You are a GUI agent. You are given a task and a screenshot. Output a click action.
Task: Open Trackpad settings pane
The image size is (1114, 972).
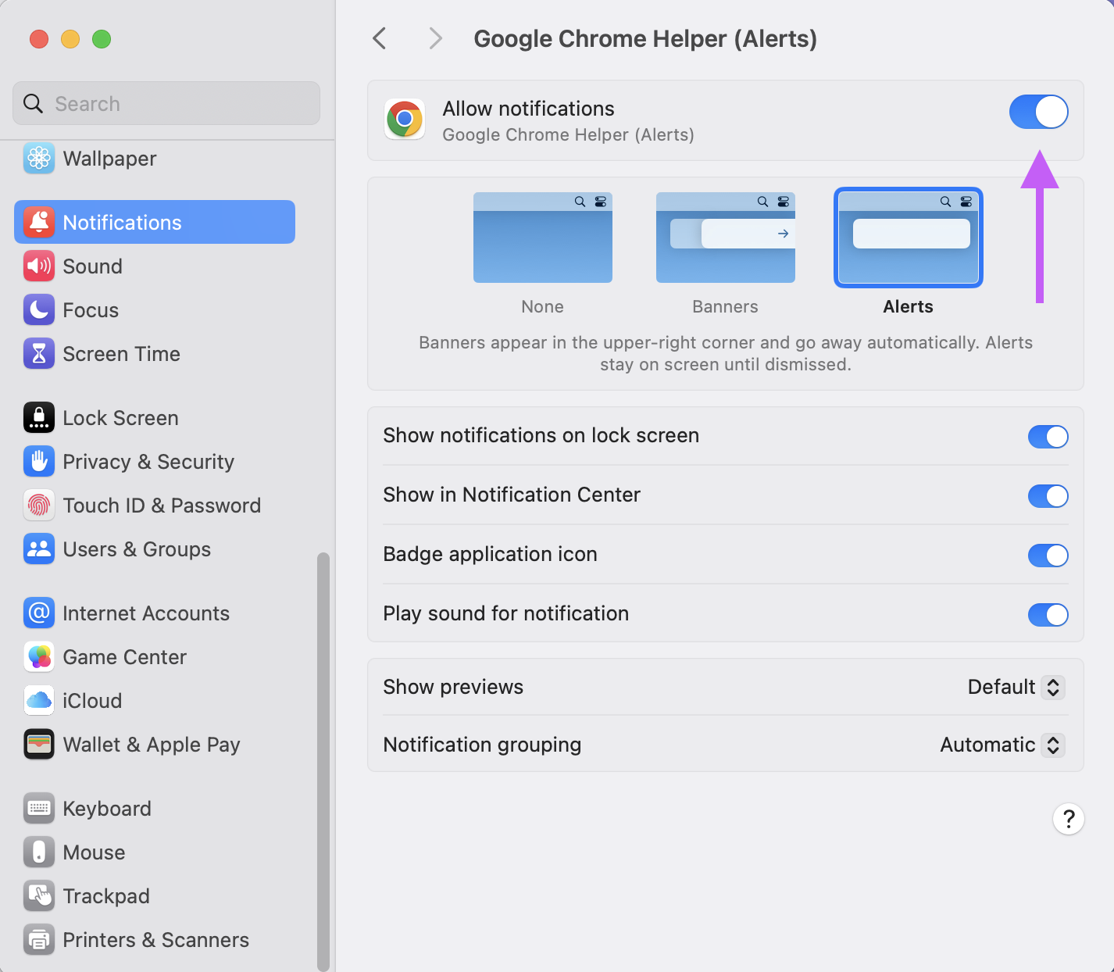[x=155, y=895]
